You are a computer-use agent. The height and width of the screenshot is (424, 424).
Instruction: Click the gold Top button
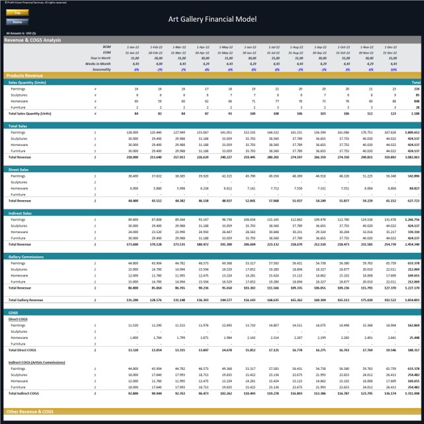tap(17, 13)
